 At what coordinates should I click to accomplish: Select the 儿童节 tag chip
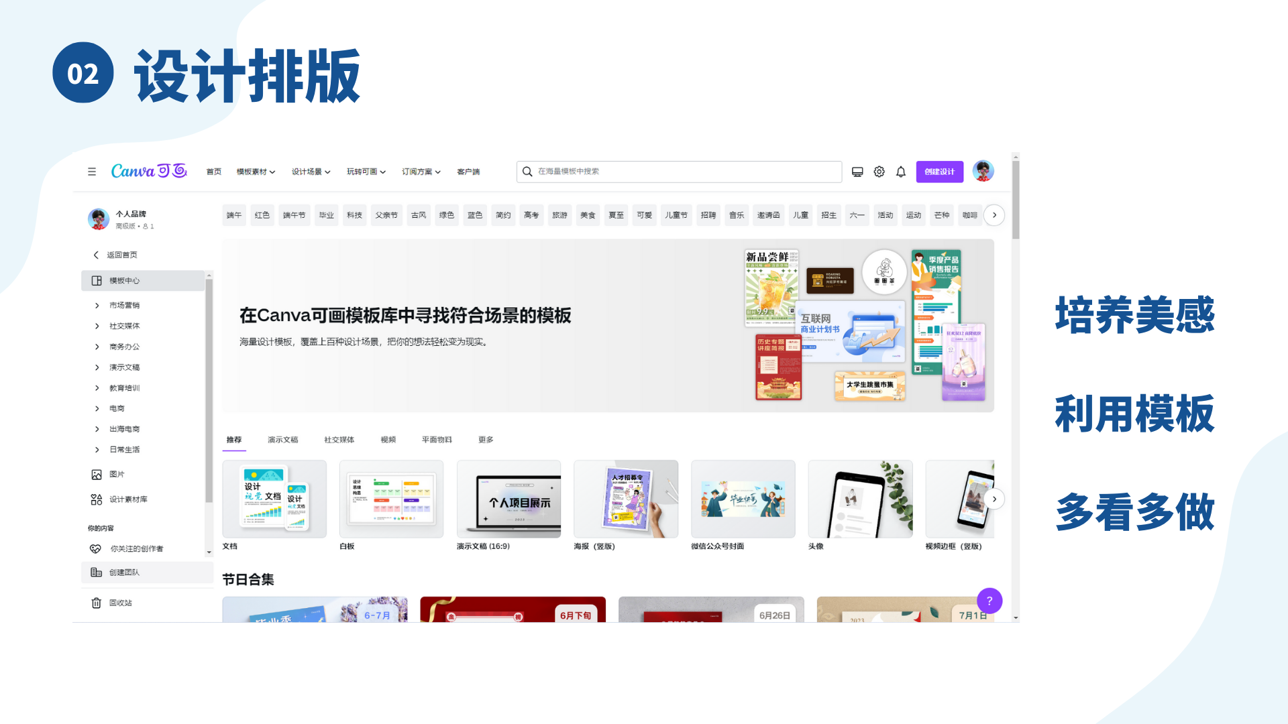click(676, 215)
